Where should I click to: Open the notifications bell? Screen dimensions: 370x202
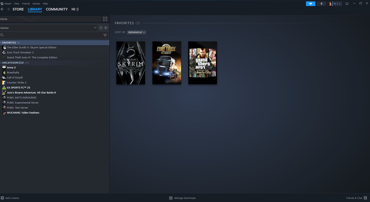tap(321, 4)
